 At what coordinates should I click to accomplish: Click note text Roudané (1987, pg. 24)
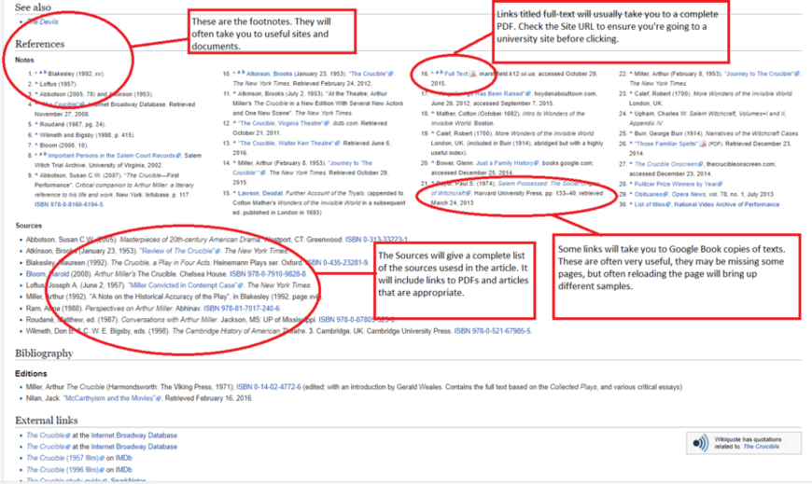point(74,124)
